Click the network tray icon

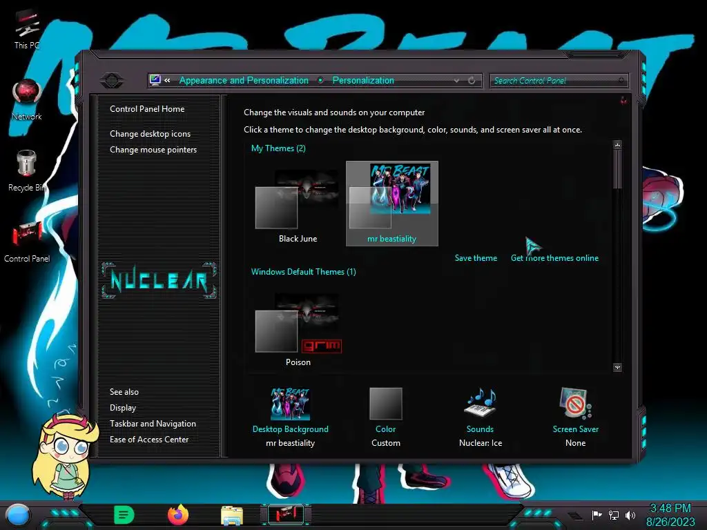(614, 515)
